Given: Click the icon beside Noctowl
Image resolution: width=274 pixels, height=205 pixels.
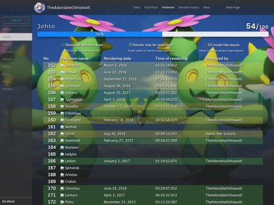Looking at the screenshot, I should [62, 147].
